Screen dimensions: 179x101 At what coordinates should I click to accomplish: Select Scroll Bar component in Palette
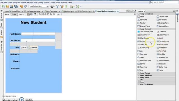click(x=161, y=54)
